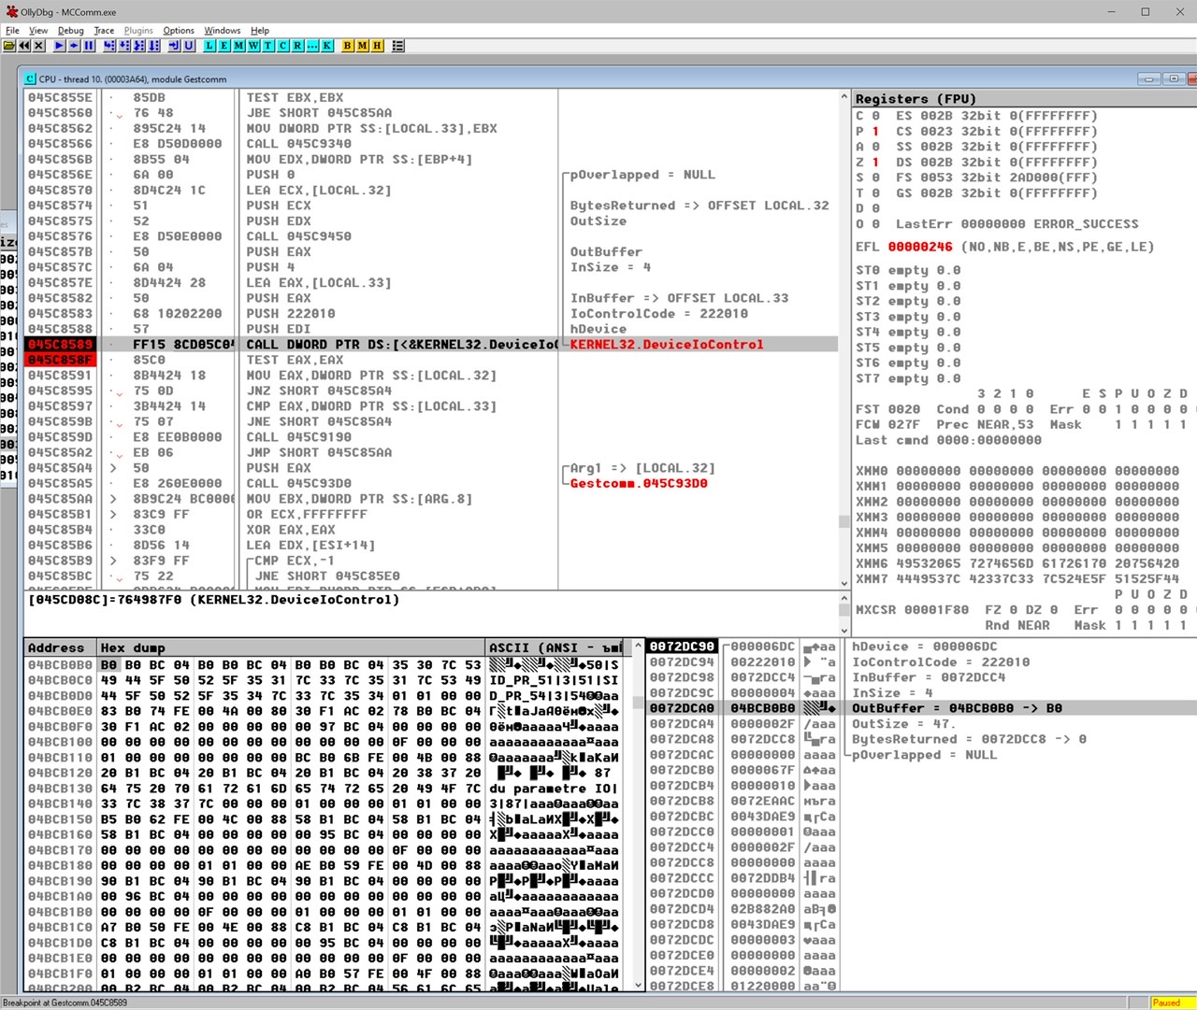Screen dimensions: 1197x1010
Task: Select dump row at address 04BCB0C0
Action: click(x=324, y=680)
